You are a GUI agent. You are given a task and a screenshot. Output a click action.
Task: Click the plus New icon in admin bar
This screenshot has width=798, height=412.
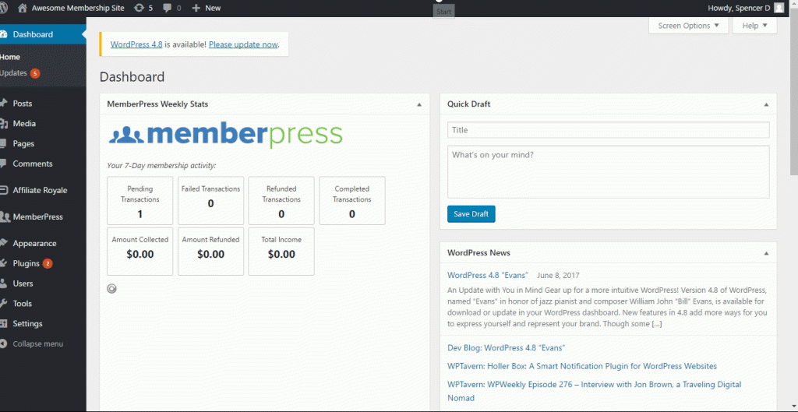pos(196,8)
